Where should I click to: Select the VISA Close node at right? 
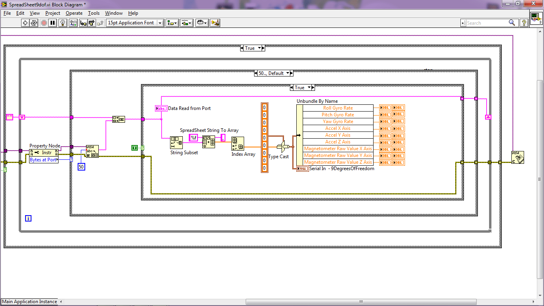pos(518,157)
